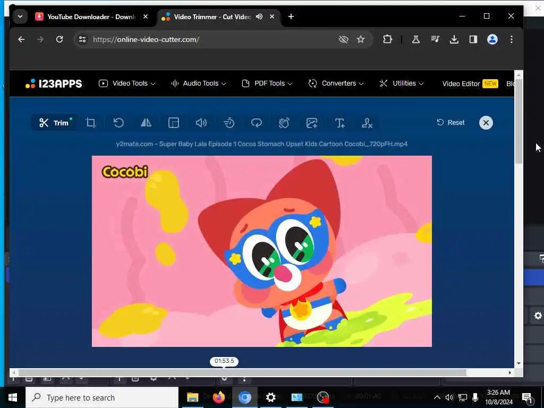
Task: Open OBS Studio from the taskbar
Action: tap(323, 397)
